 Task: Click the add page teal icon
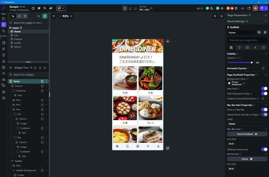point(45,16)
